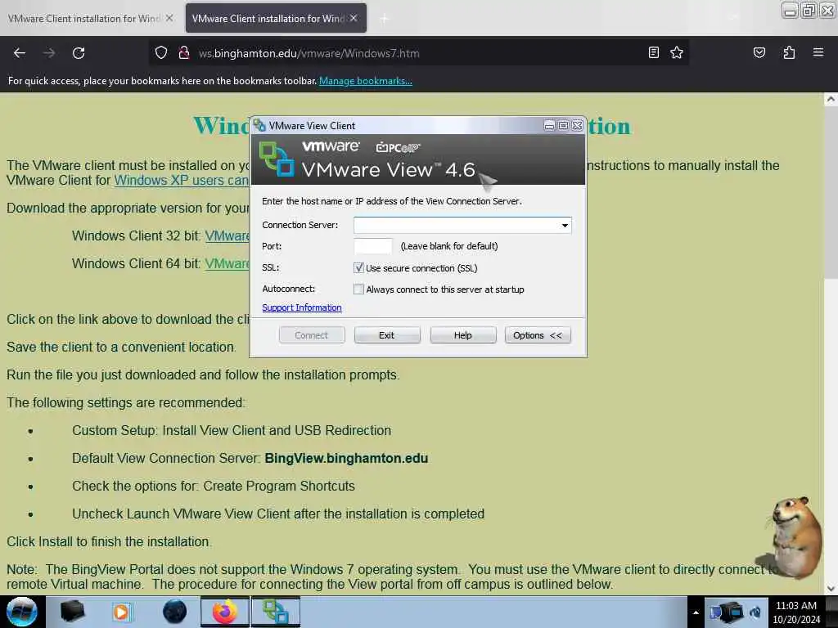838x628 pixels.
Task: Open the Windows Client 32 bit VMware link
Action: pos(228,236)
